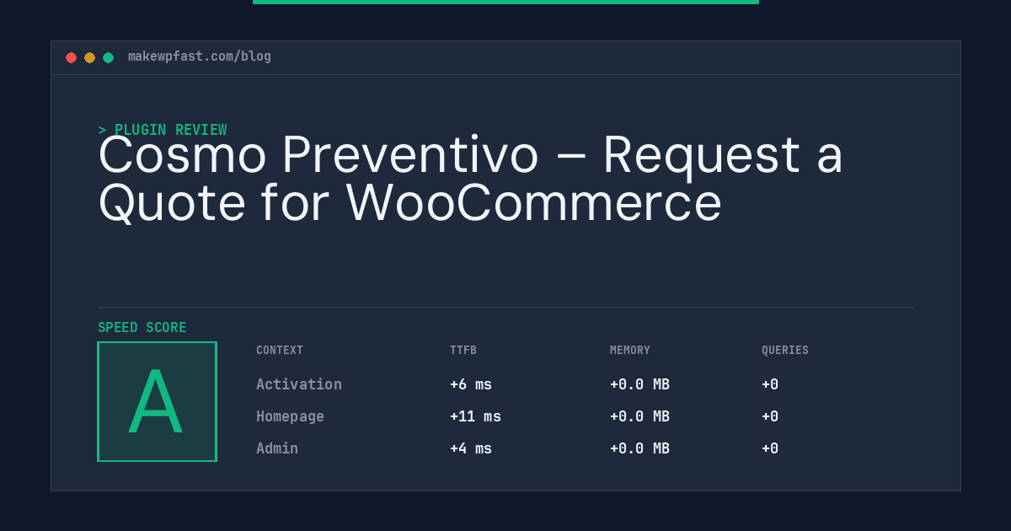Screen dimensions: 1011x531
Task: Click the Cosmo Preventivo title heading
Action: tap(470, 179)
